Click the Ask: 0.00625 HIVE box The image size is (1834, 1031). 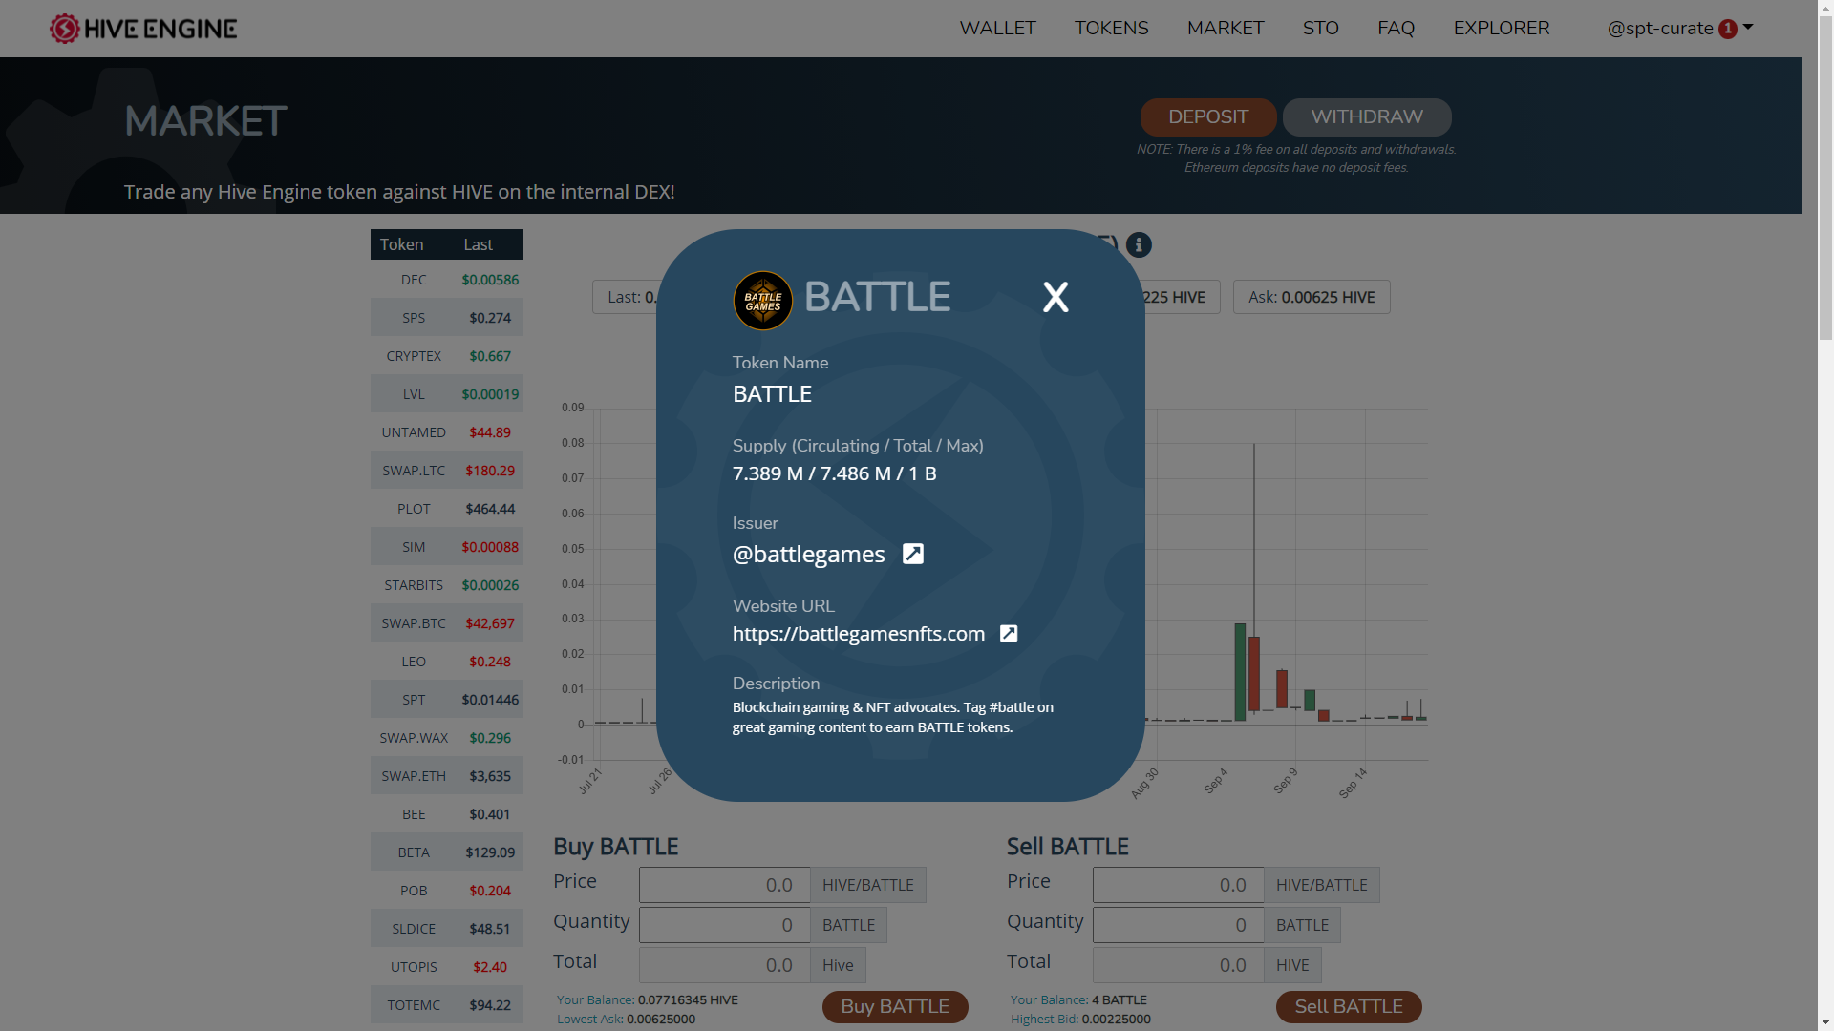point(1312,297)
